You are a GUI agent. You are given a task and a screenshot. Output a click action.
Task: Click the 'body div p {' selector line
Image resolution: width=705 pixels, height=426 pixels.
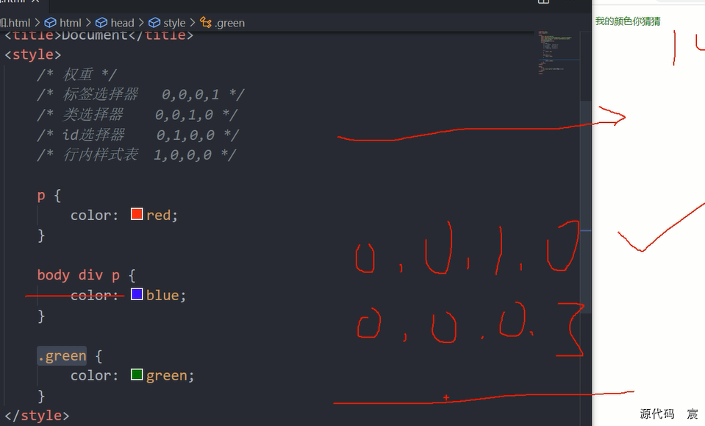(86, 275)
